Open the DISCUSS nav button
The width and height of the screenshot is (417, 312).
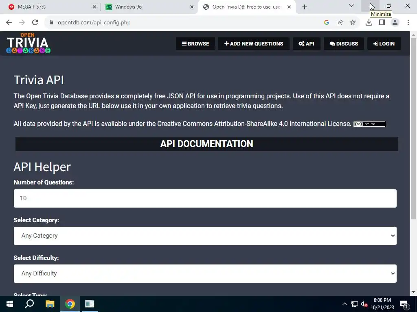point(344,43)
